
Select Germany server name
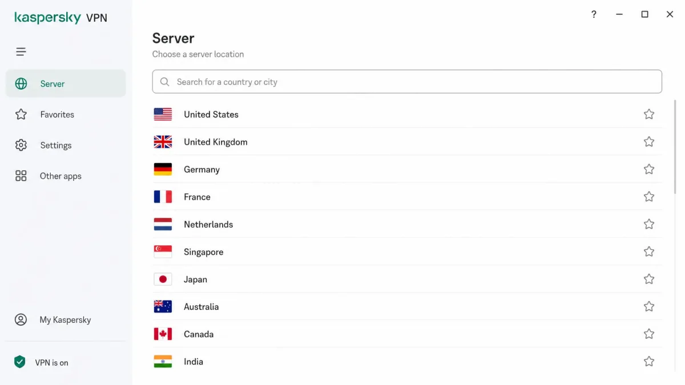coord(202,169)
